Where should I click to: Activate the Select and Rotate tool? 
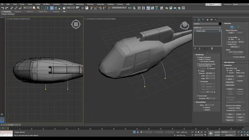pyautogui.click(x=56, y=8)
